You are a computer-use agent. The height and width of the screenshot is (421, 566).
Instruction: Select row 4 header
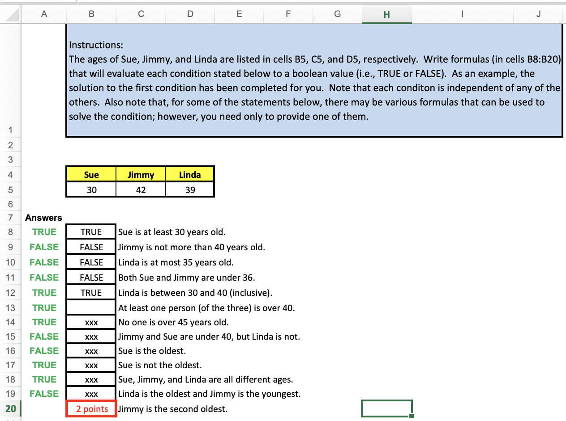pyautogui.click(x=10, y=175)
